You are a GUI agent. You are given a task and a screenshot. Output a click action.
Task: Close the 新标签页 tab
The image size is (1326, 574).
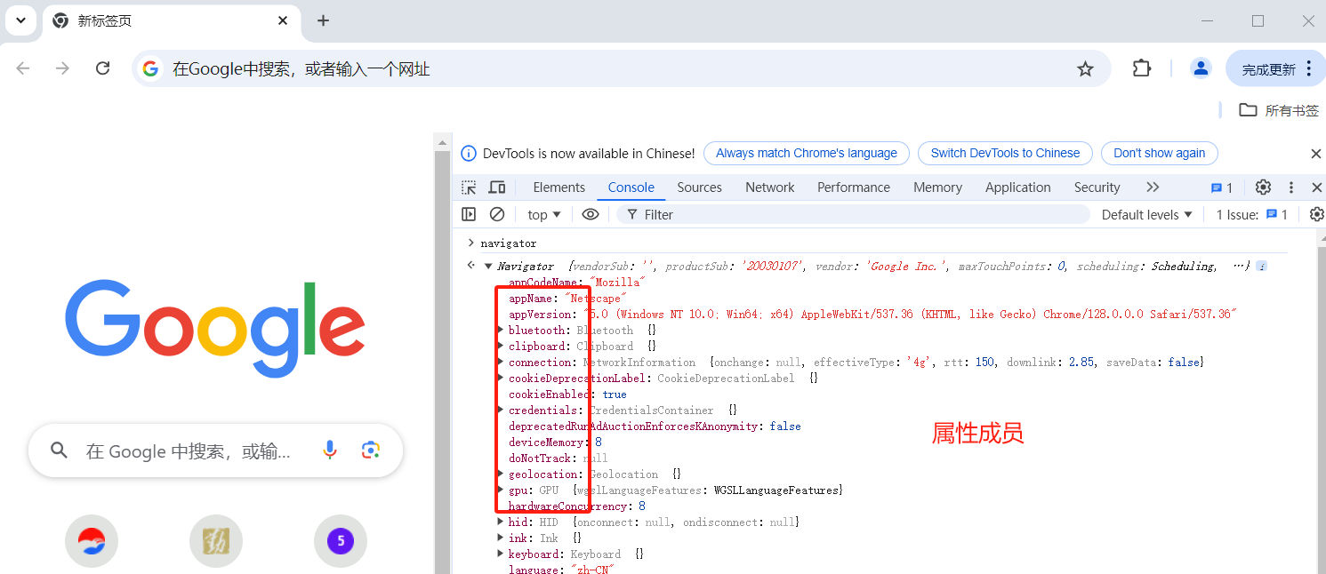[x=283, y=20]
